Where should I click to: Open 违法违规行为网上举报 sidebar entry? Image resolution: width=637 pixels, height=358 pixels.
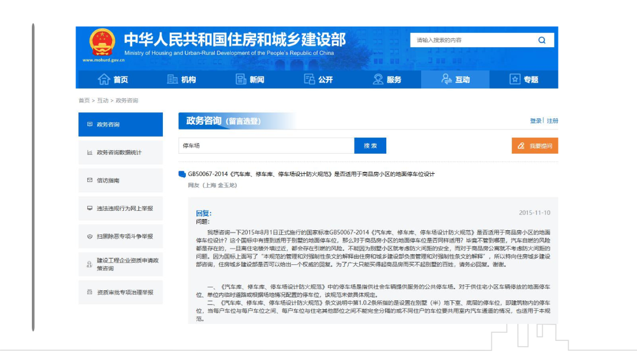tap(120, 208)
